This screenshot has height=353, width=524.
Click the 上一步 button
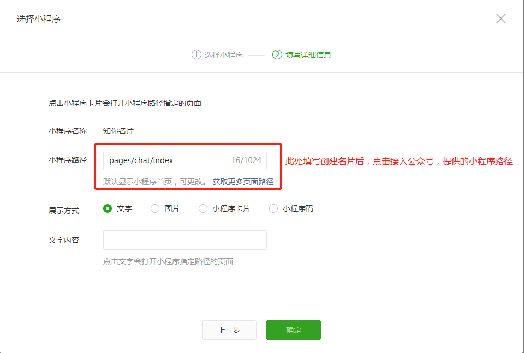229,330
